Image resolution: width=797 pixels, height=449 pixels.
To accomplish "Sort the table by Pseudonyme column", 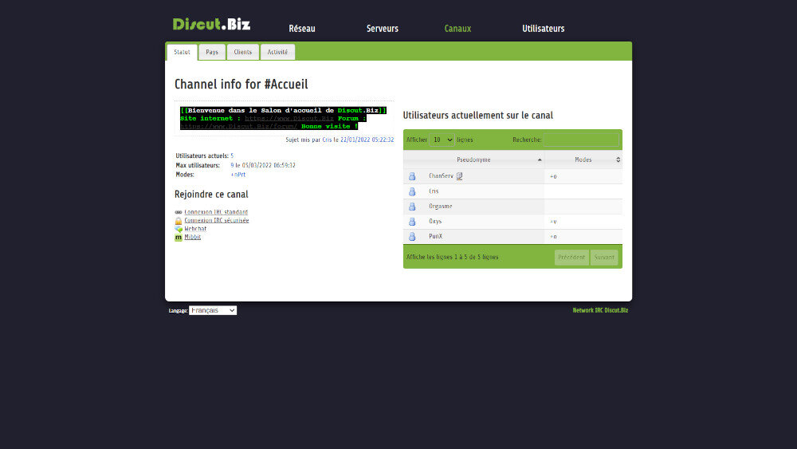I will pyautogui.click(x=473, y=160).
